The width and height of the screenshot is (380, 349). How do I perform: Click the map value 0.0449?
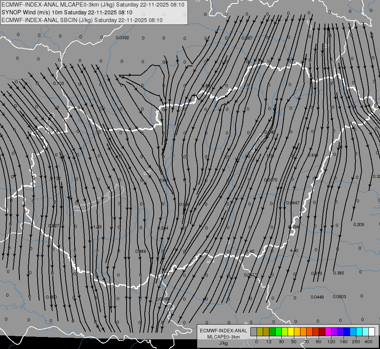[317, 297]
